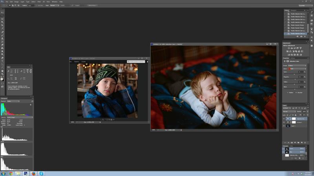Add a Levels adjustment

(292, 48)
